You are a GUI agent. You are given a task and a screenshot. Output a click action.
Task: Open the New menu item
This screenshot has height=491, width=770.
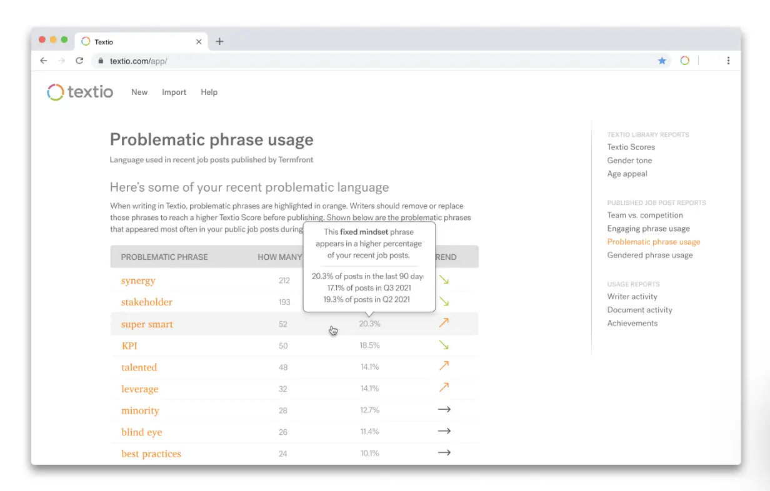pyautogui.click(x=139, y=92)
